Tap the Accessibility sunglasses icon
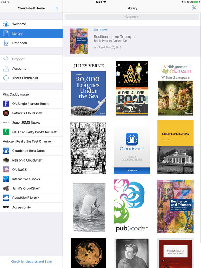The width and height of the screenshot is (201, 268). pos(6,207)
